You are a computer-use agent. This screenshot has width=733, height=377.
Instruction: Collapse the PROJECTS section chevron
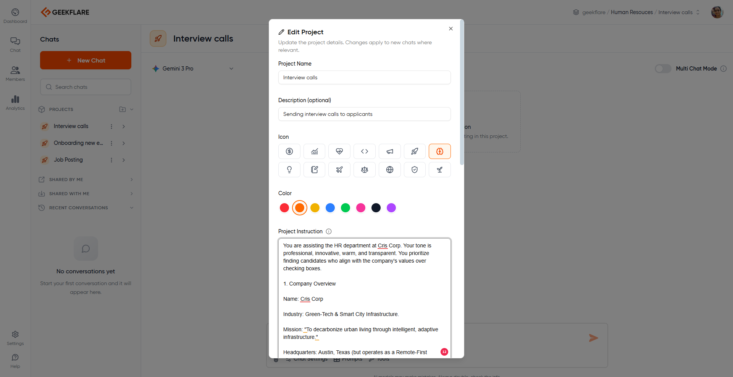tap(131, 109)
